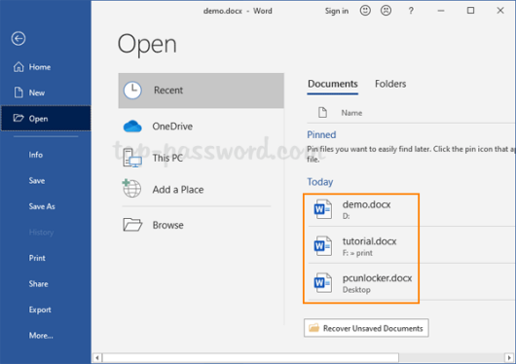Click Sign in at the top
Viewport: 516px width, 364px height.
pos(336,11)
